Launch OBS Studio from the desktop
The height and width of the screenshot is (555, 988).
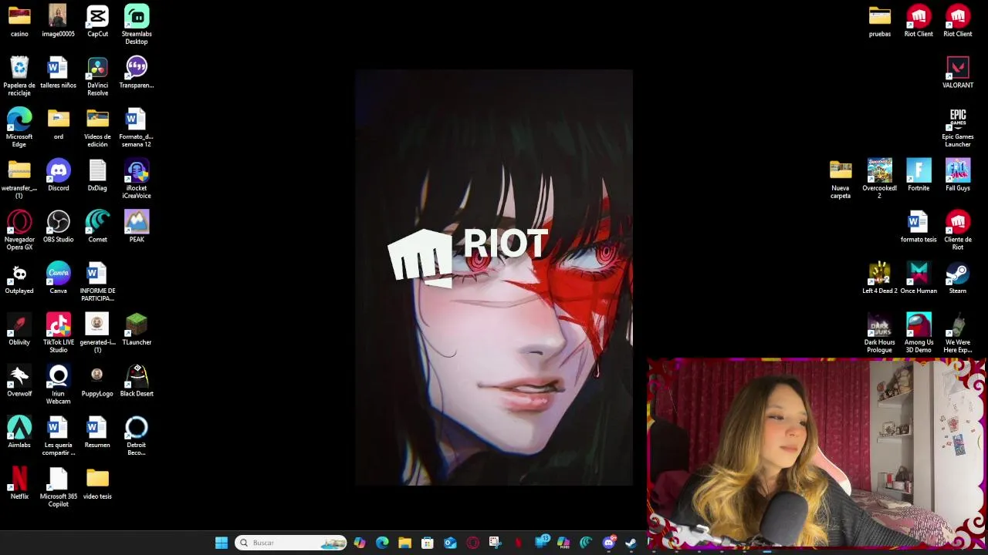pos(59,227)
